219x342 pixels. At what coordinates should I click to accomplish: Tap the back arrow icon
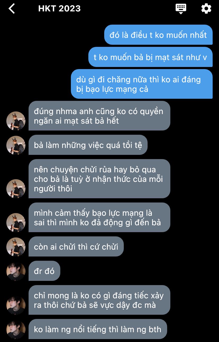pos(12,8)
